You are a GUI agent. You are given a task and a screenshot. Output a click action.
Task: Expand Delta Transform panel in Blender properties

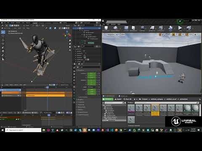pos(83,97)
